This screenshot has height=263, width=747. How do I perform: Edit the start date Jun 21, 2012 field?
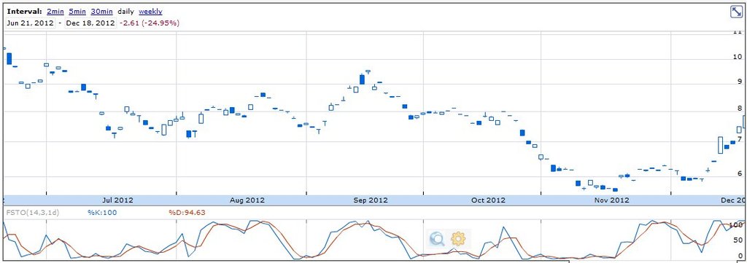point(30,23)
